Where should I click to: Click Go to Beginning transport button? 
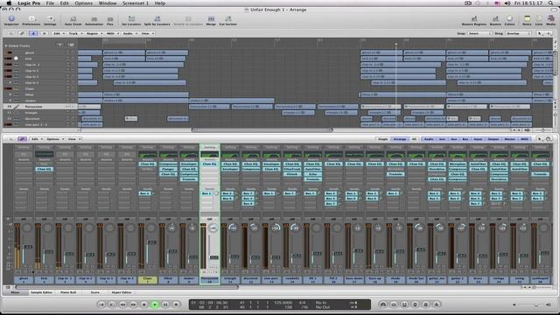coord(101,304)
